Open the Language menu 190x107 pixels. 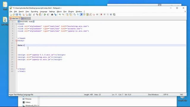44,12
